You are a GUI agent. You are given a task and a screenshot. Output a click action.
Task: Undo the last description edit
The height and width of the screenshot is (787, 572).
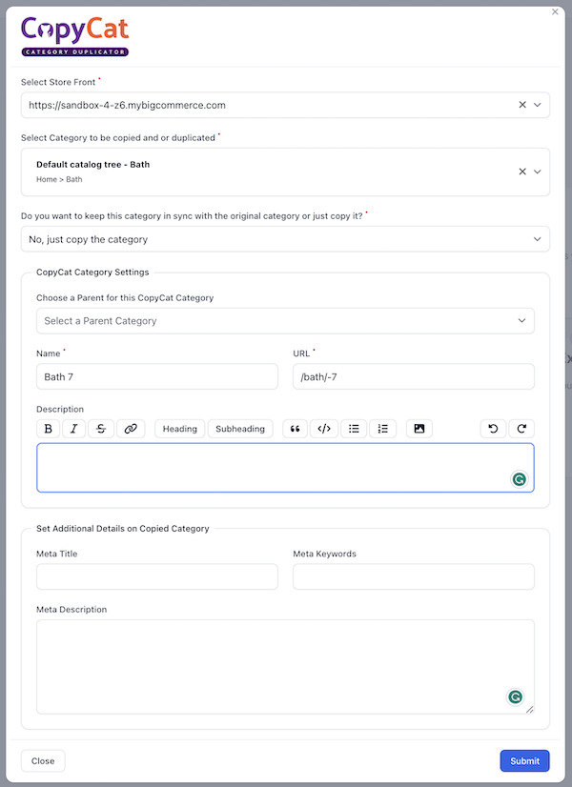tap(493, 429)
